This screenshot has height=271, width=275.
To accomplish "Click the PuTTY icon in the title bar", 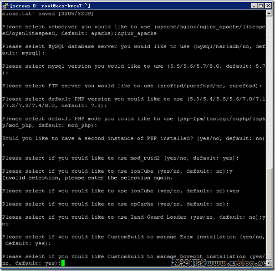I will (5, 5).
